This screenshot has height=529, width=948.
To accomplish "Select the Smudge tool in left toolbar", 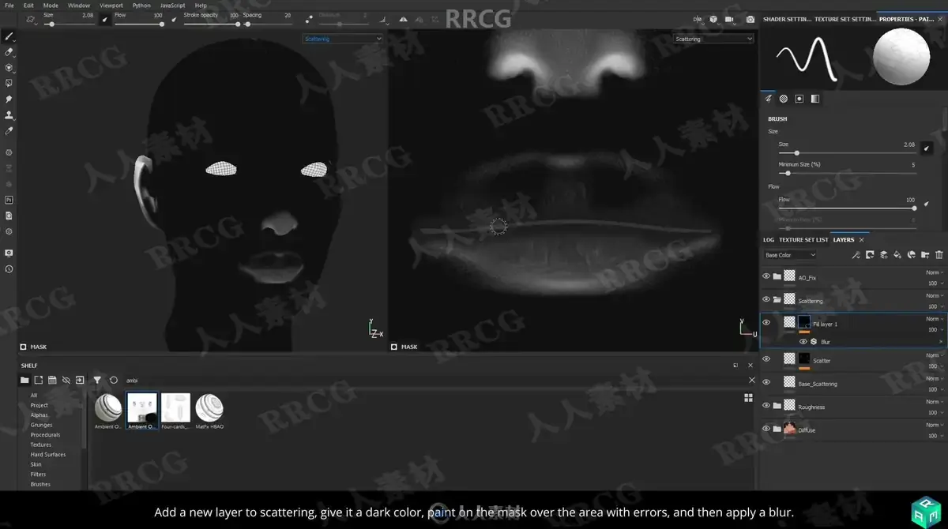I will [9, 99].
